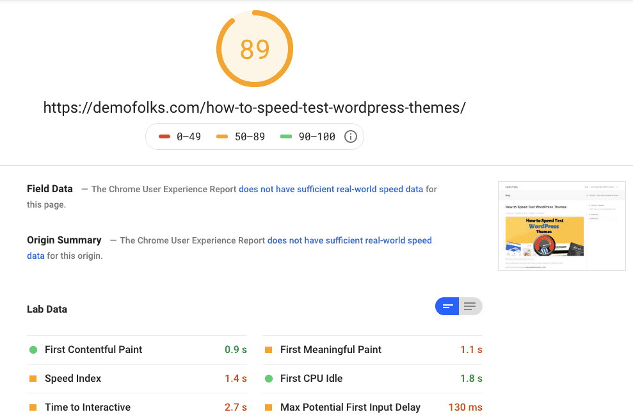Click the red 0–49 legend swatch
Image resolution: width=633 pixels, height=419 pixels.
point(164,136)
